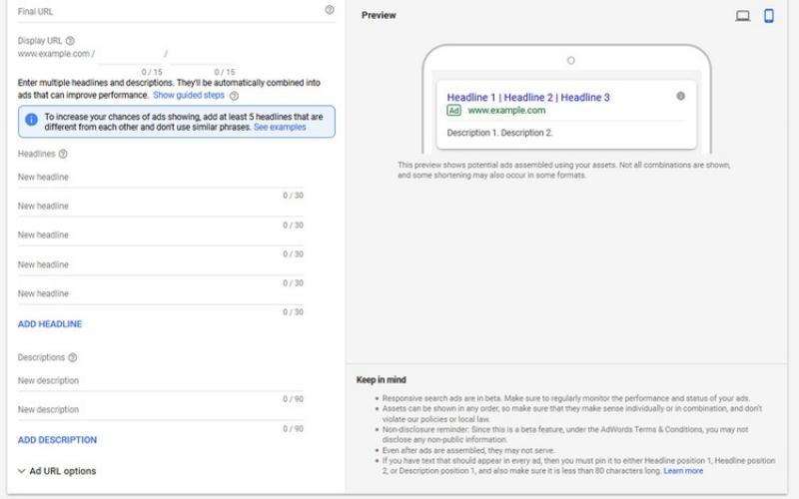Click www.example.com / display URL prefix
The image size is (799, 499).
(56, 54)
